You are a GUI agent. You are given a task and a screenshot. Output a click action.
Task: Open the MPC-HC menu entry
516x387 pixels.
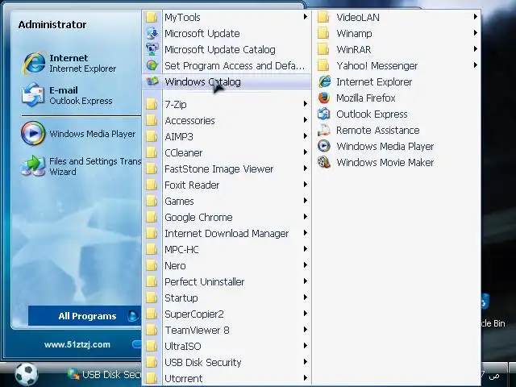[227, 249]
